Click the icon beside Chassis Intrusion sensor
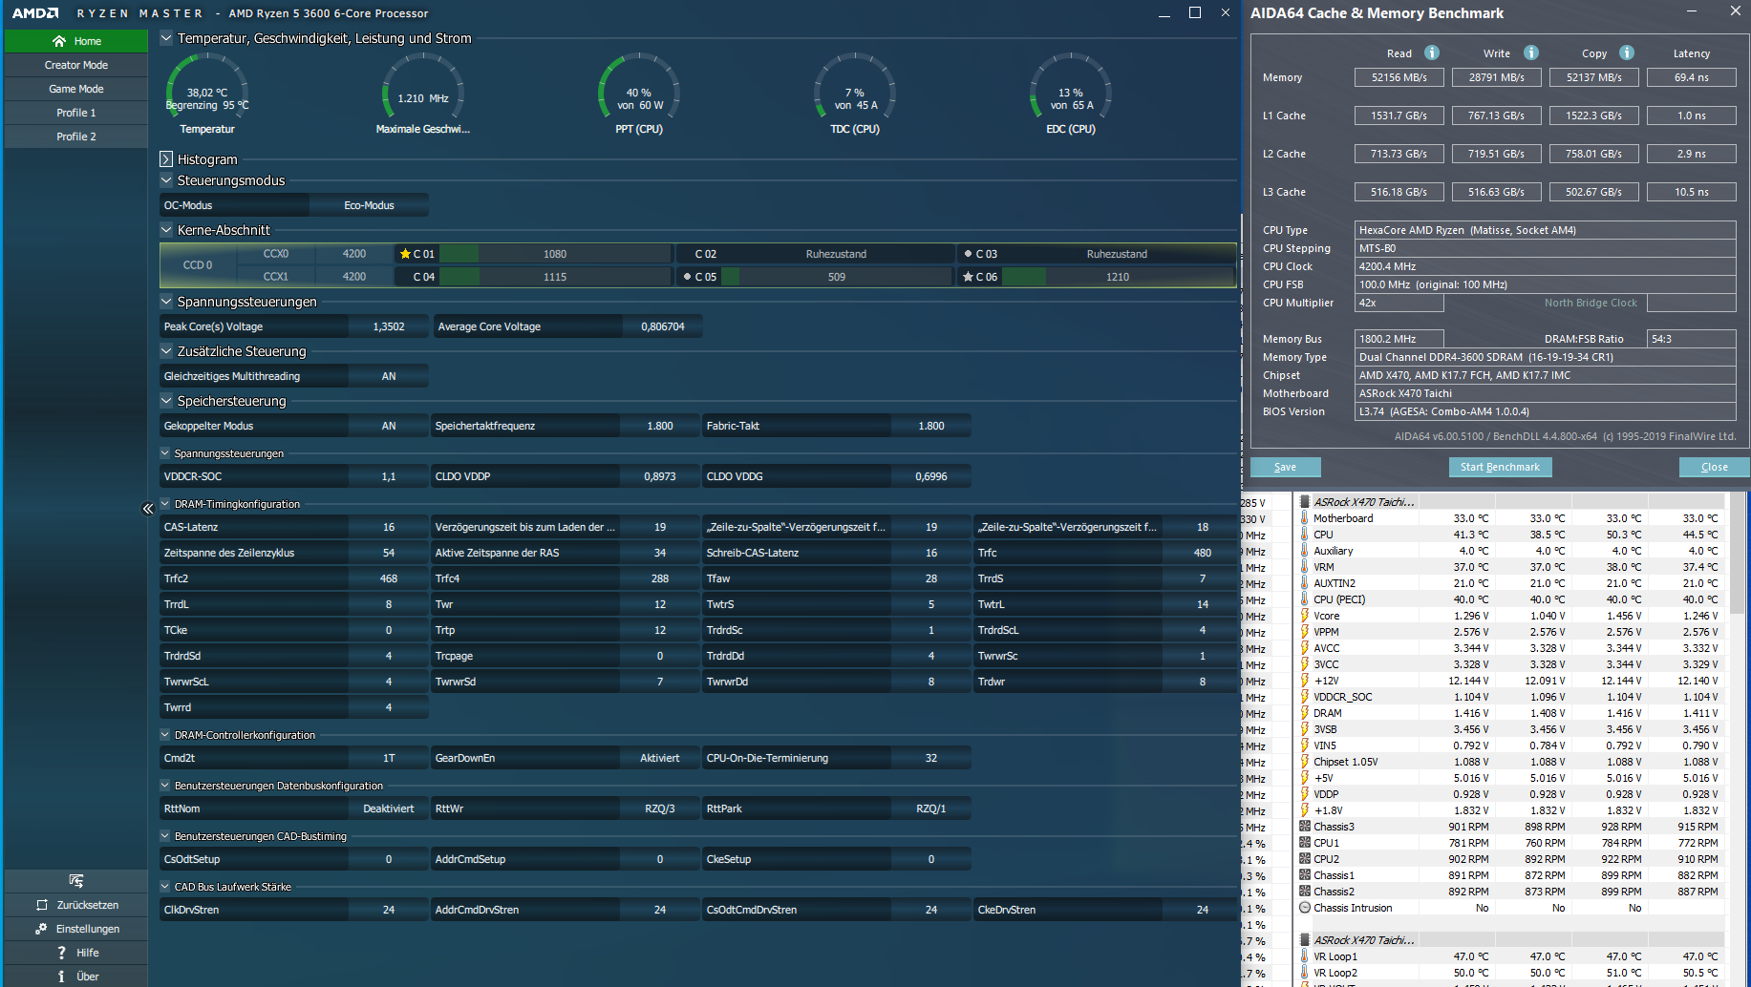Image resolution: width=1751 pixels, height=987 pixels. click(1305, 908)
